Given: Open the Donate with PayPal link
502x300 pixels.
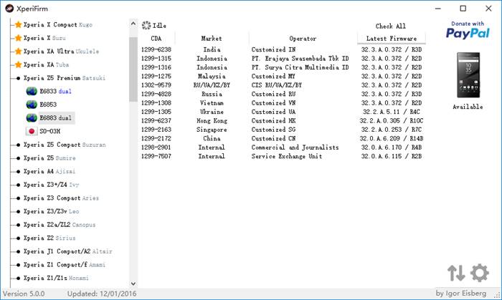Looking at the screenshot, I should (468, 30).
